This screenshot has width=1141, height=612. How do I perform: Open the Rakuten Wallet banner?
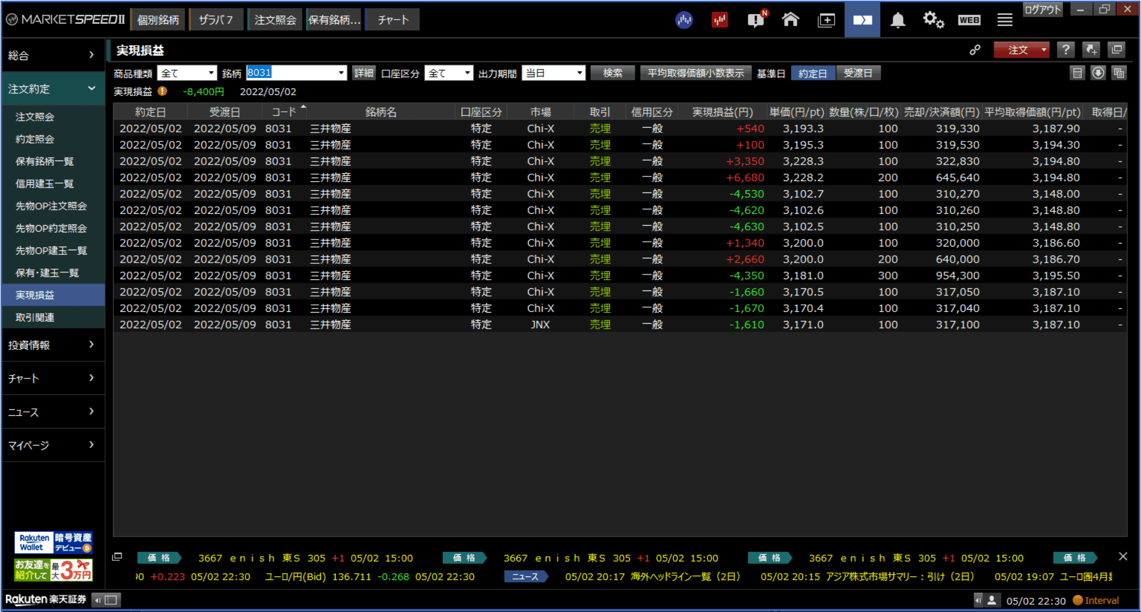point(53,543)
